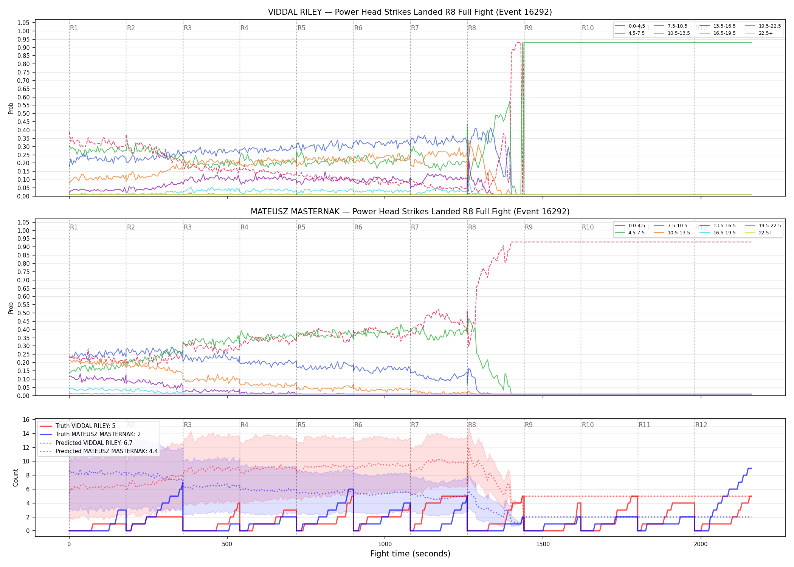Click the VIDDAL RILEY chart title
This screenshot has width=794, height=567.
pyautogui.click(x=410, y=12)
